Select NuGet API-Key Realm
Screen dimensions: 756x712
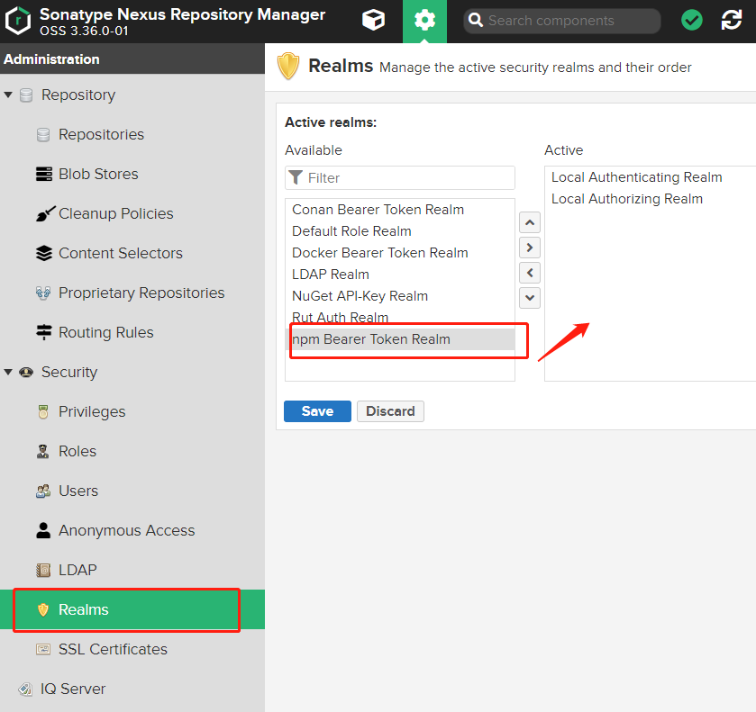[400, 296]
